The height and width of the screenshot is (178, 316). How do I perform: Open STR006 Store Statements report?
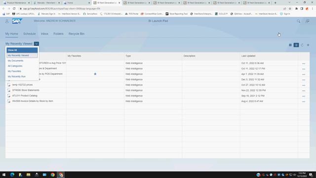[26, 90]
